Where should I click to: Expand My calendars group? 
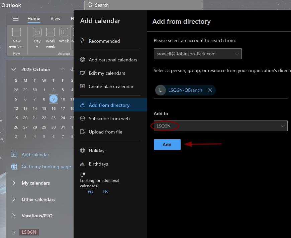tap(14, 183)
